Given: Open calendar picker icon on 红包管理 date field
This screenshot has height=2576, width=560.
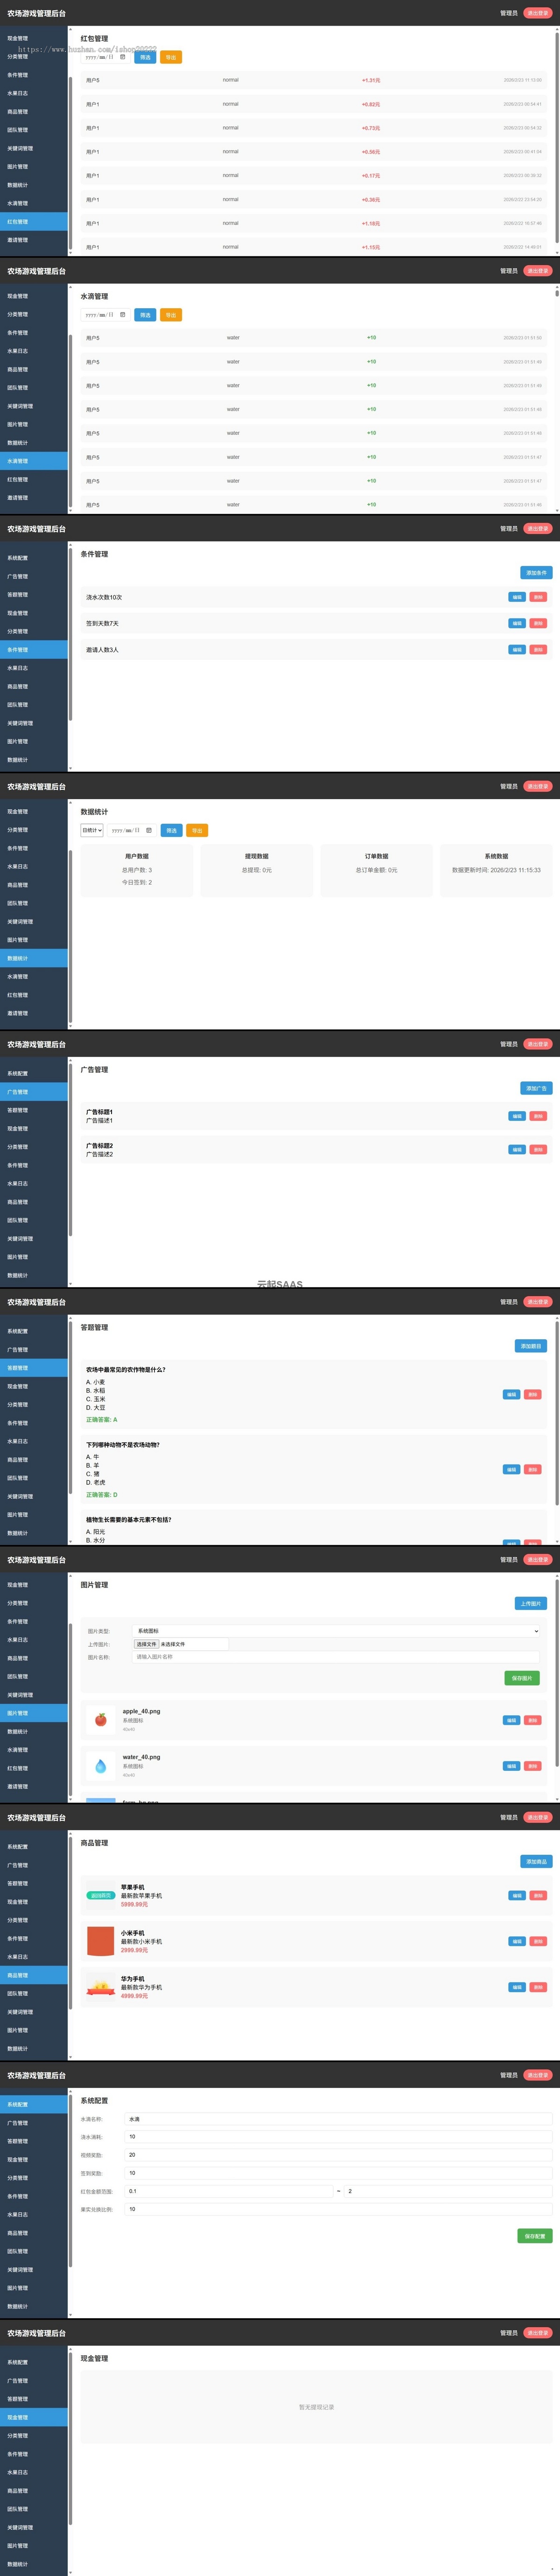Looking at the screenshot, I should [x=123, y=57].
